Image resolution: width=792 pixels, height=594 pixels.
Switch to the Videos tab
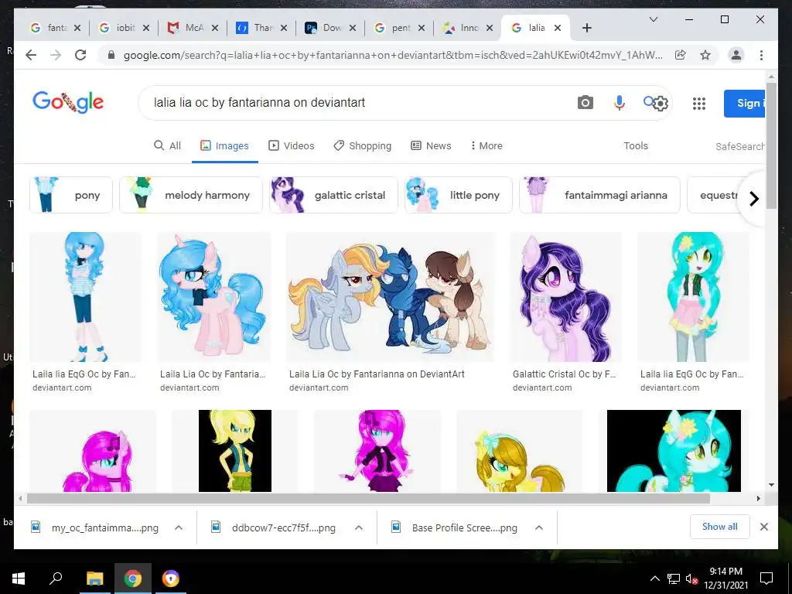[x=292, y=146]
